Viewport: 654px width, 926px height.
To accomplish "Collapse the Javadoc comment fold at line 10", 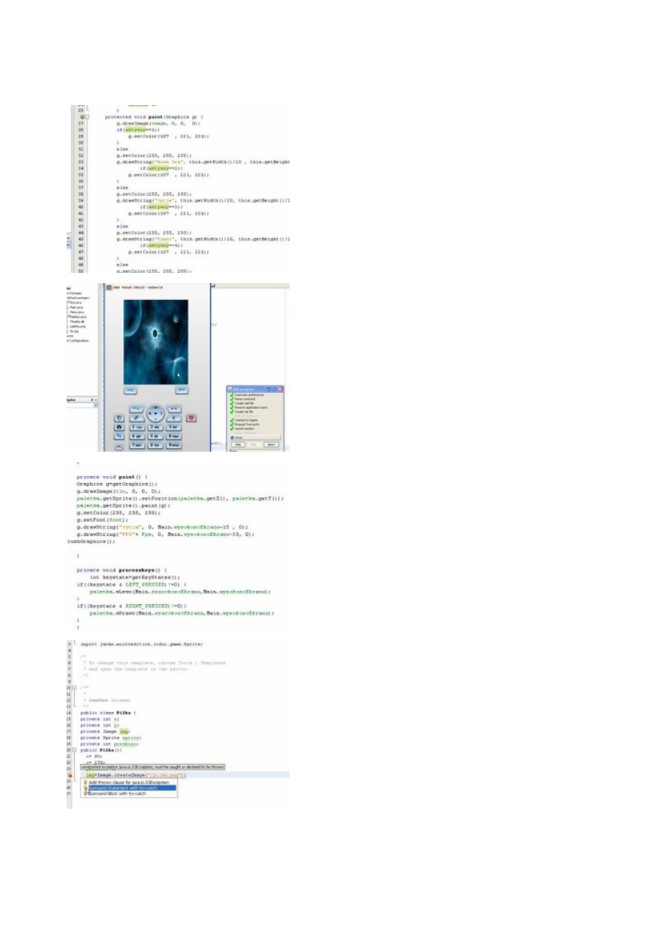I will [75, 687].
